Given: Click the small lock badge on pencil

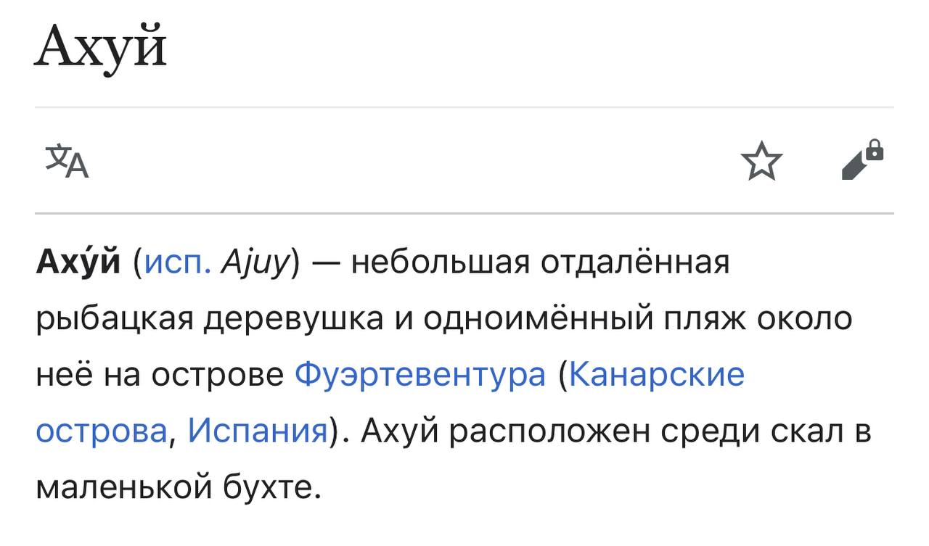Looking at the screenshot, I should point(875,149).
